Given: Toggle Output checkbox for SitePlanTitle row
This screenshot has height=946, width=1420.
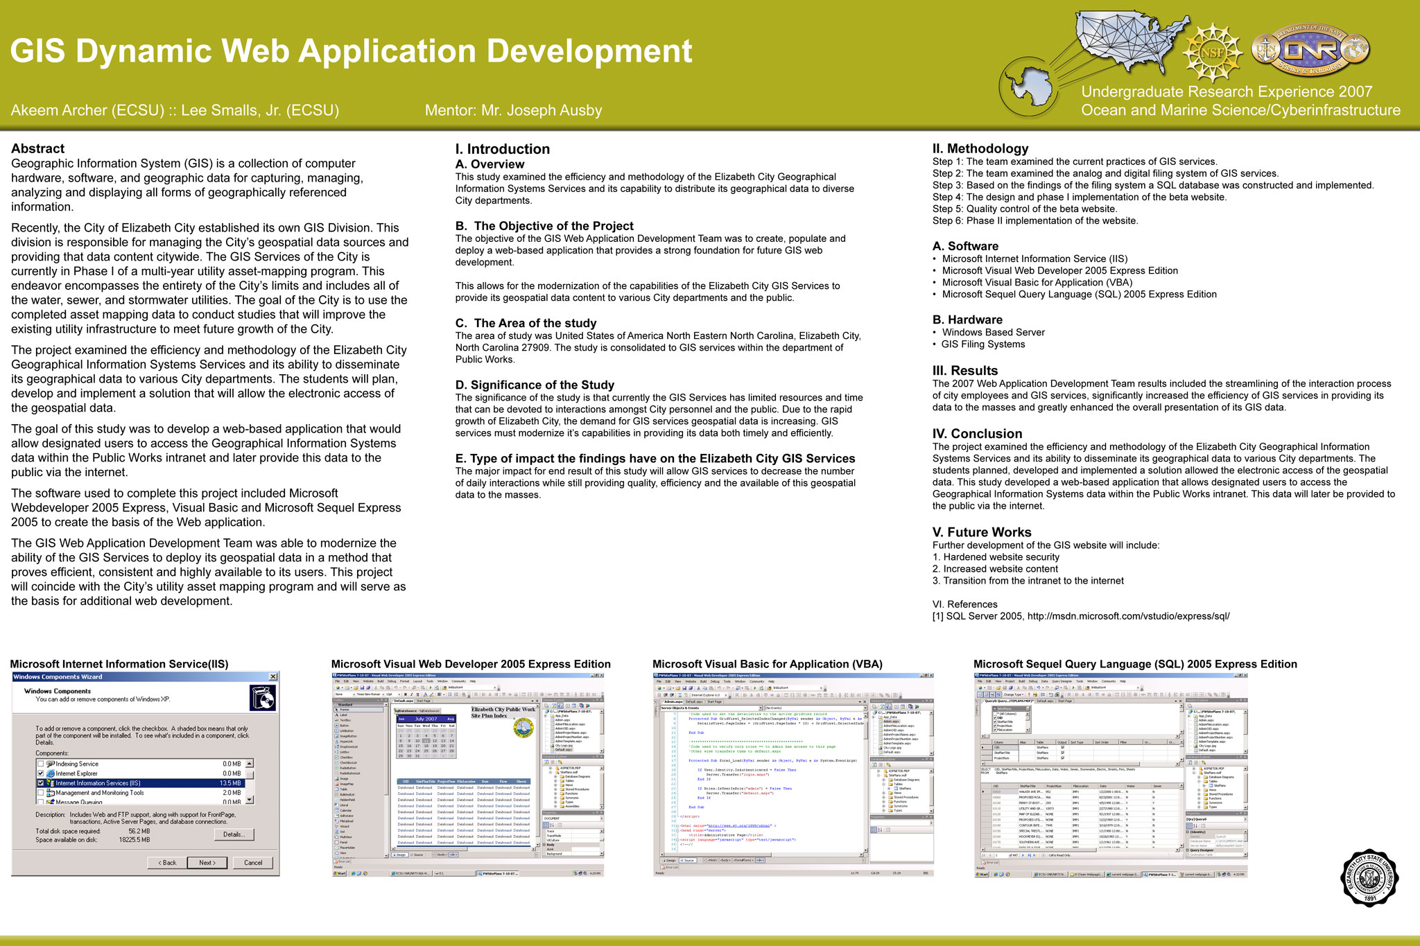Looking at the screenshot, I should [x=1062, y=753].
